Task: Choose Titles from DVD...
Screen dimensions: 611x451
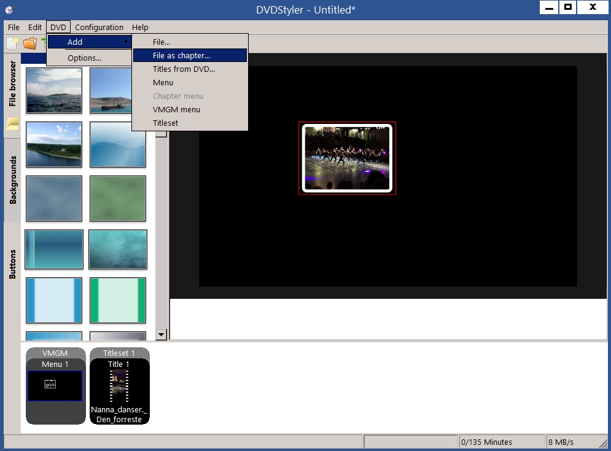Action: (x=190, y=69)
